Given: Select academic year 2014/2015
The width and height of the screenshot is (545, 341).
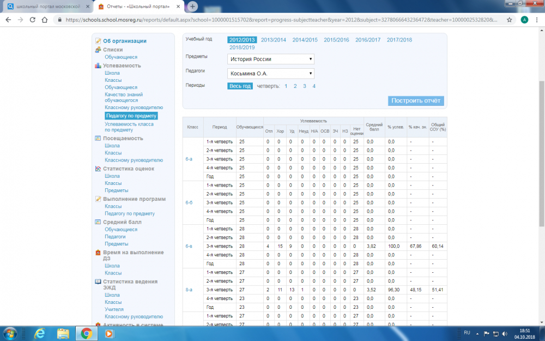Looking at the screenshot, I should tap(305, 40).
